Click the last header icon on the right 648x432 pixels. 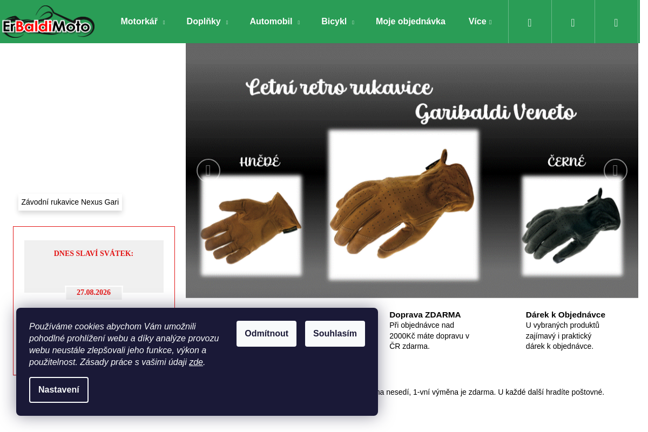[x=616, y=22]
